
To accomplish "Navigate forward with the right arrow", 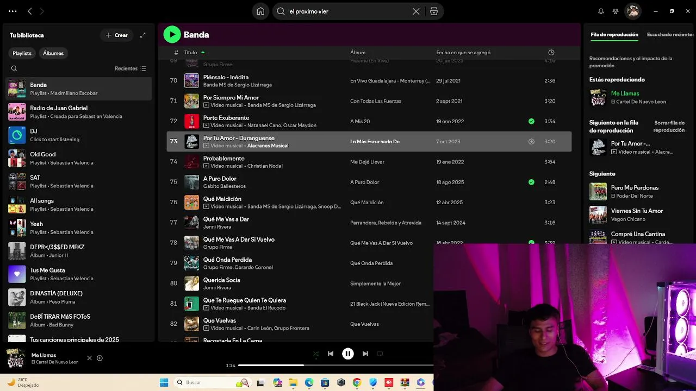I will pos(42,11).
